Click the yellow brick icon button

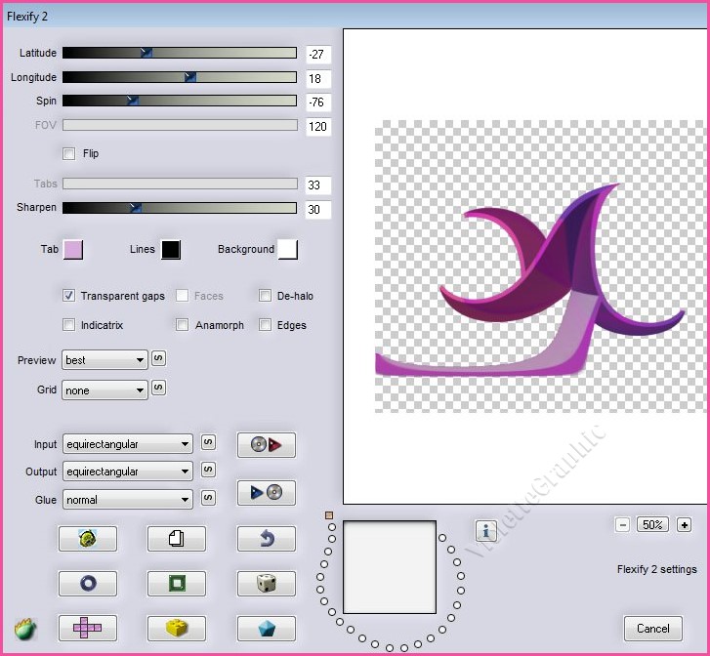coord(177,628)
